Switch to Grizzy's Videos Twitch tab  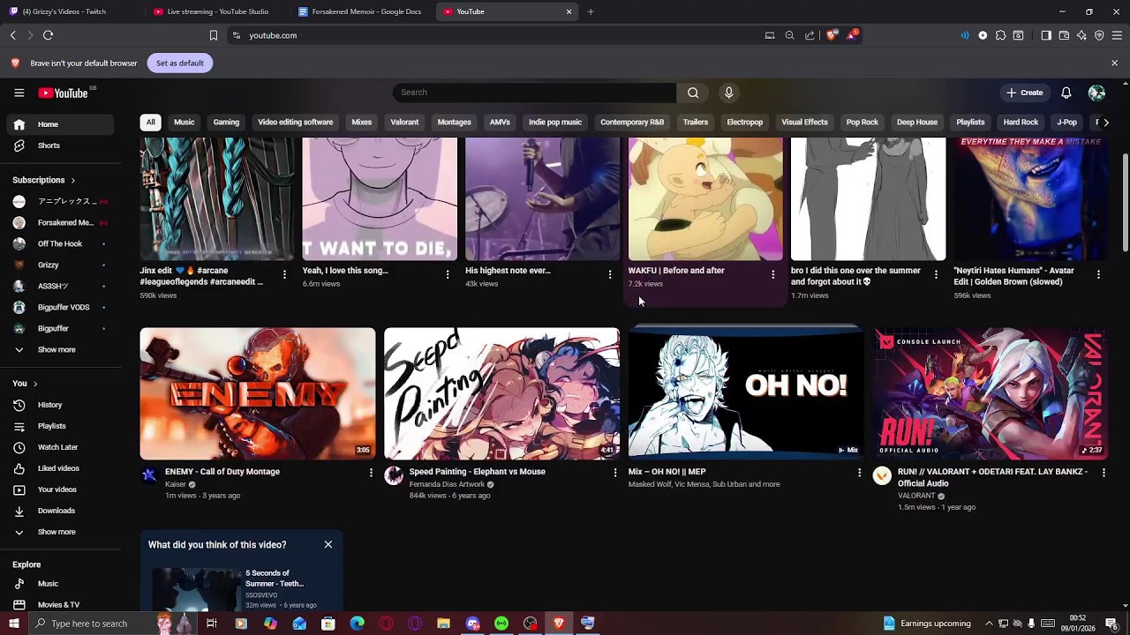tap(71, 12)
